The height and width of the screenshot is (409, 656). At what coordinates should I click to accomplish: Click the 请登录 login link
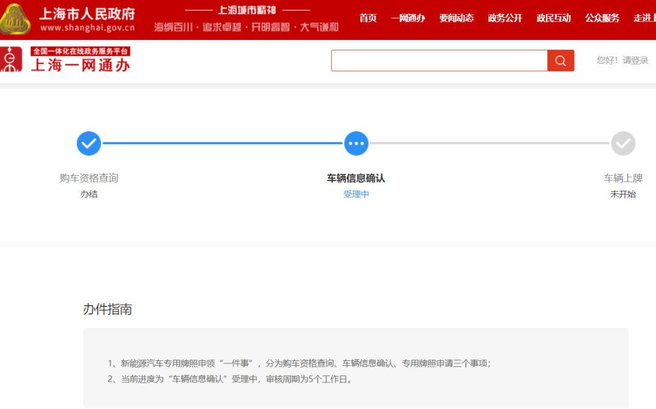(635, 60)
